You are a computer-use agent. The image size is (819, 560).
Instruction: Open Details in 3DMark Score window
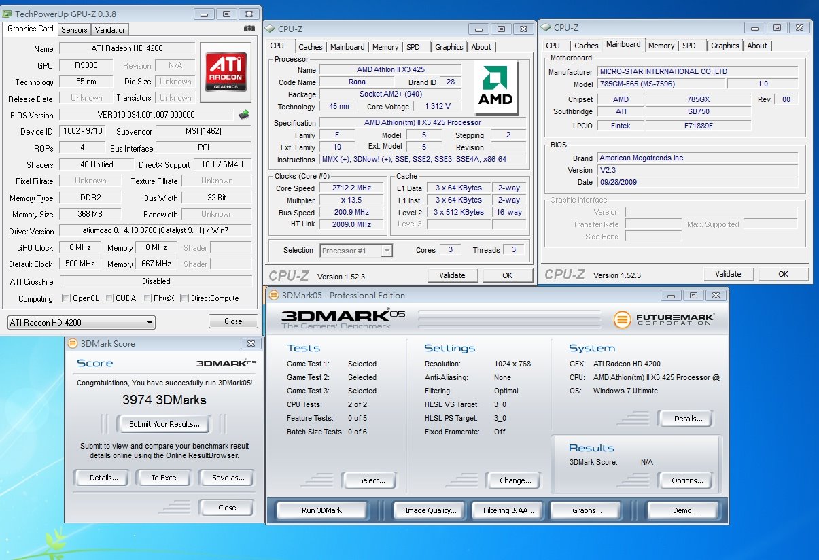tap(103, 478)
